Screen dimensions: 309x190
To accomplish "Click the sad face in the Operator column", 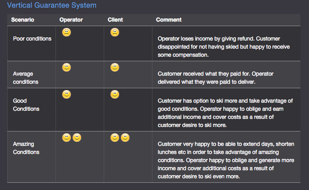I will point(67,32).
